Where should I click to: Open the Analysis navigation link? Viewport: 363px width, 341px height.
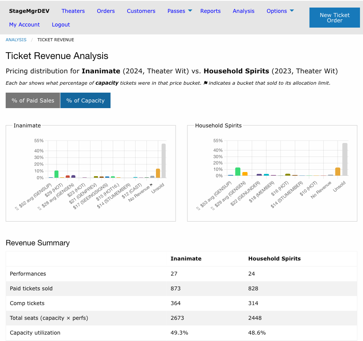pyautogui.click(x=243, y=11)
